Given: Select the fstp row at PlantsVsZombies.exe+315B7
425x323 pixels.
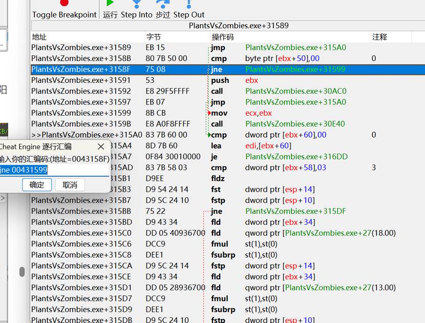Looking at the screenshot, I should click(x=228, y=200).
